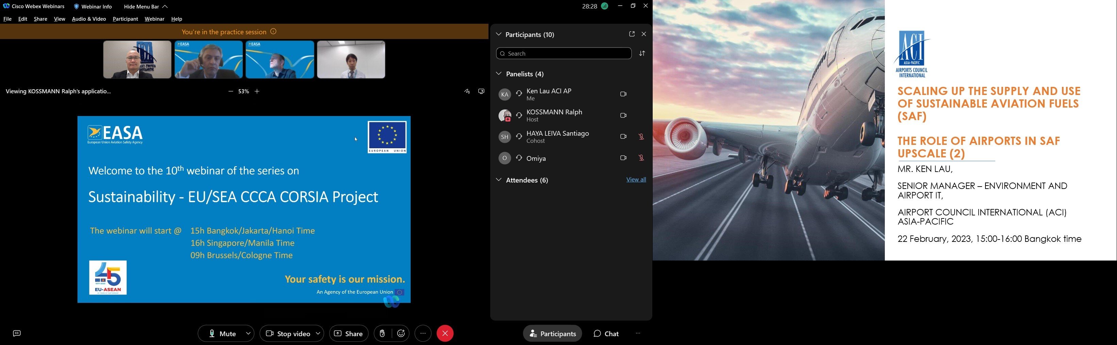Open the Chat panel
This screenshot has height=345, width=1117.
pyautogui.click(x=606, y=333)
